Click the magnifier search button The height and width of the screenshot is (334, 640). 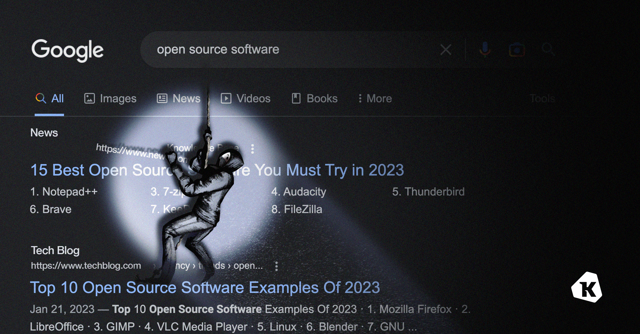click(548, 49)
